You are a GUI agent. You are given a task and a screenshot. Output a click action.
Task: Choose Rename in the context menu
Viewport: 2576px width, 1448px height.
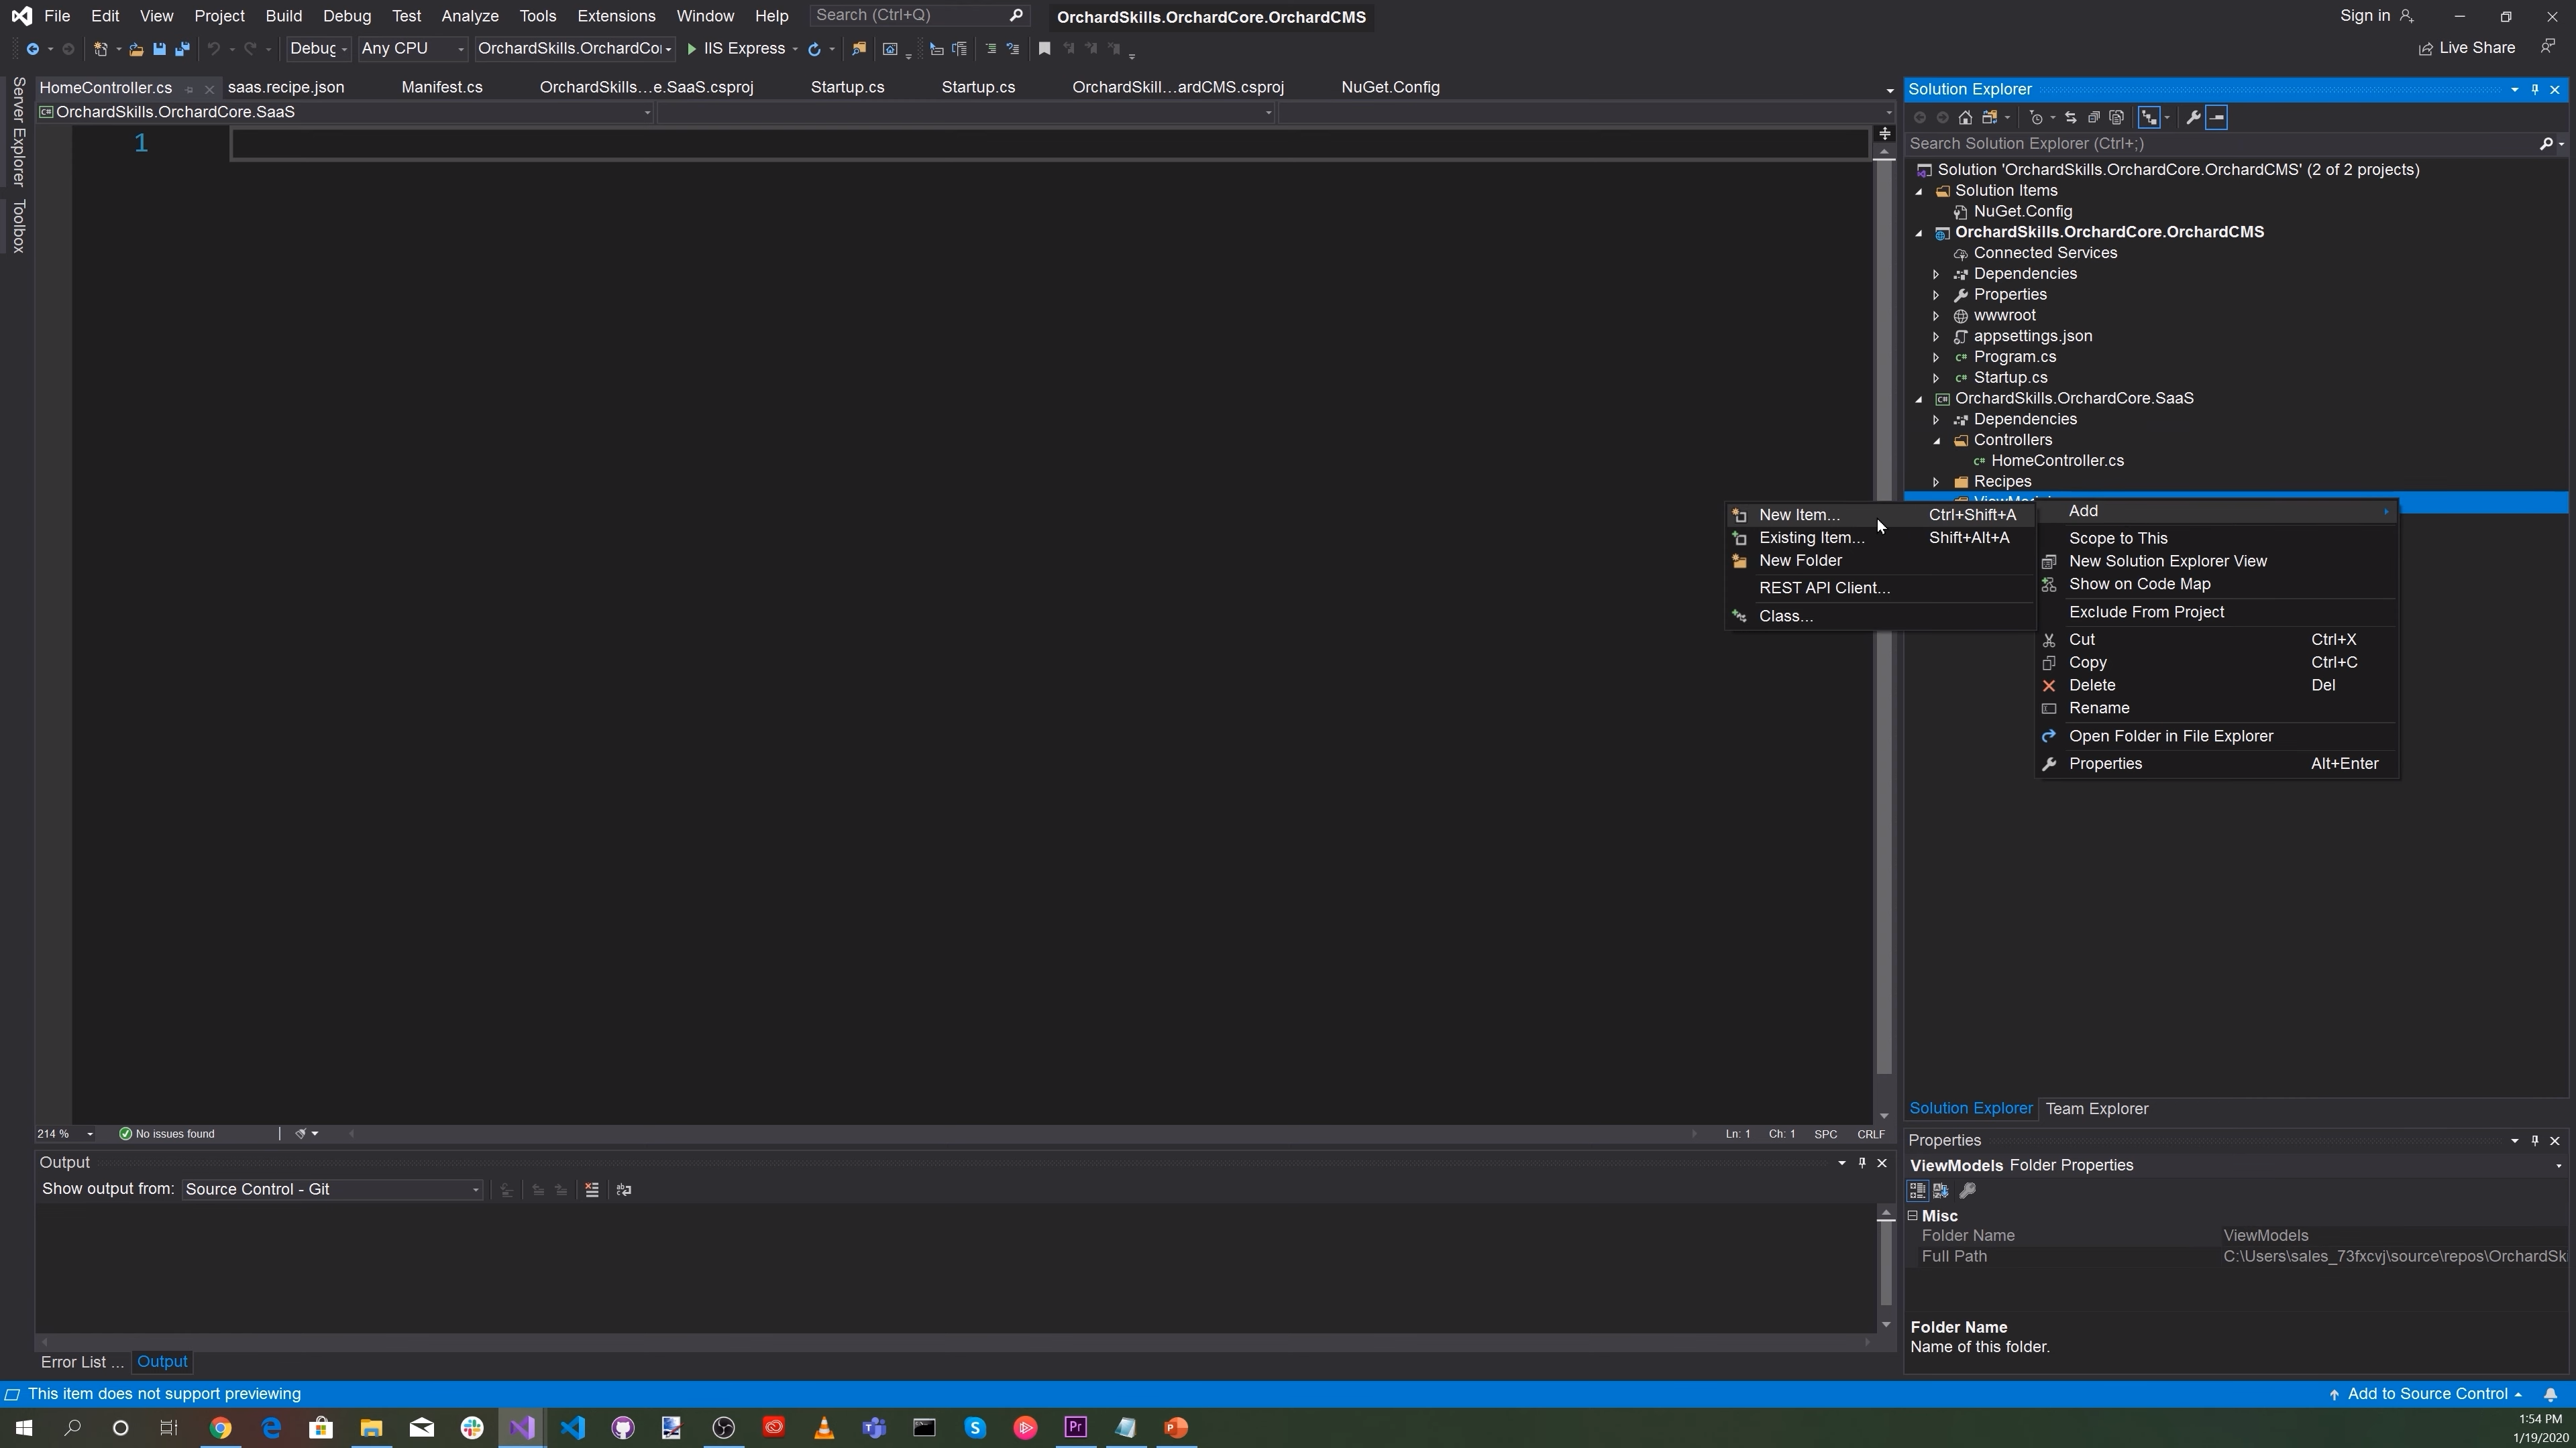[2218, 709]
